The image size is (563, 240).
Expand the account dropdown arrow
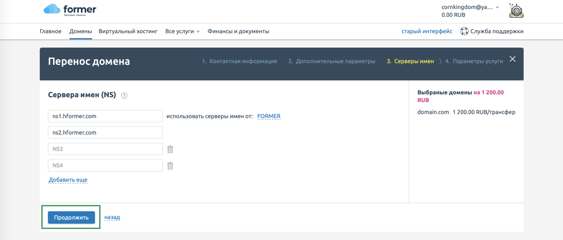tap(497, 7)
